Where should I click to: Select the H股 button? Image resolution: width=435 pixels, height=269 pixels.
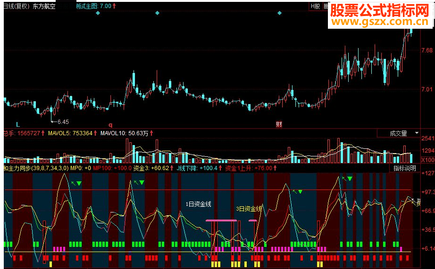click(316, 7)
